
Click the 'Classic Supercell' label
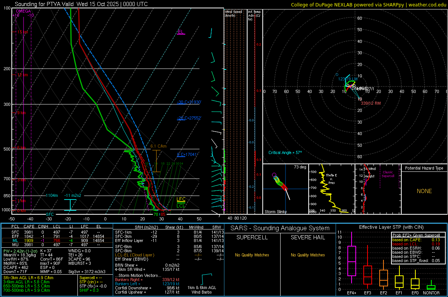[x=388, y=174]
